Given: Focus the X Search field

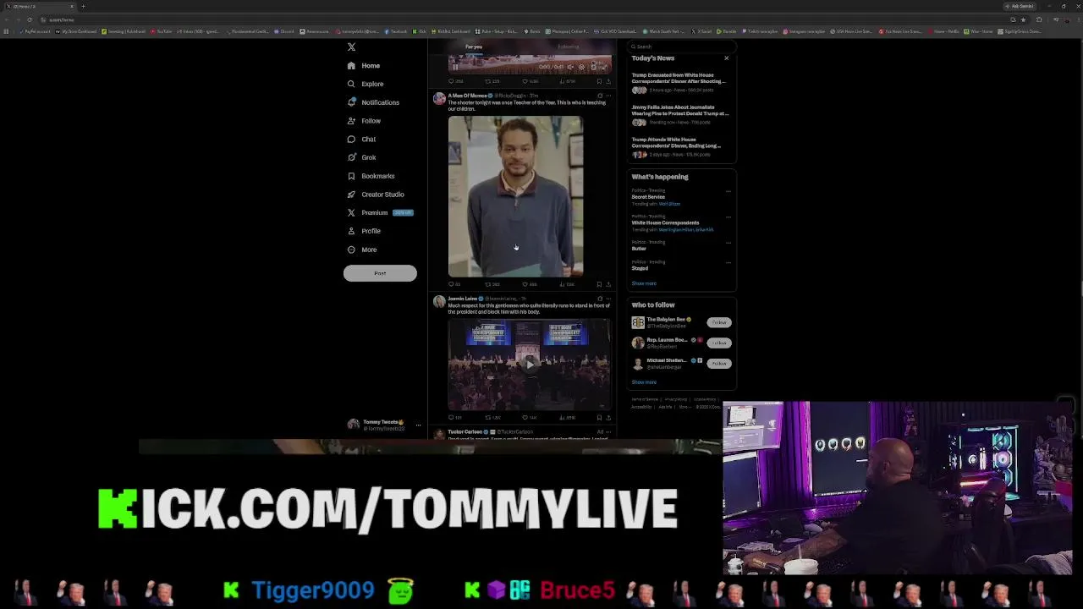Looking at the screenshot, I should [x=681, y=47].
